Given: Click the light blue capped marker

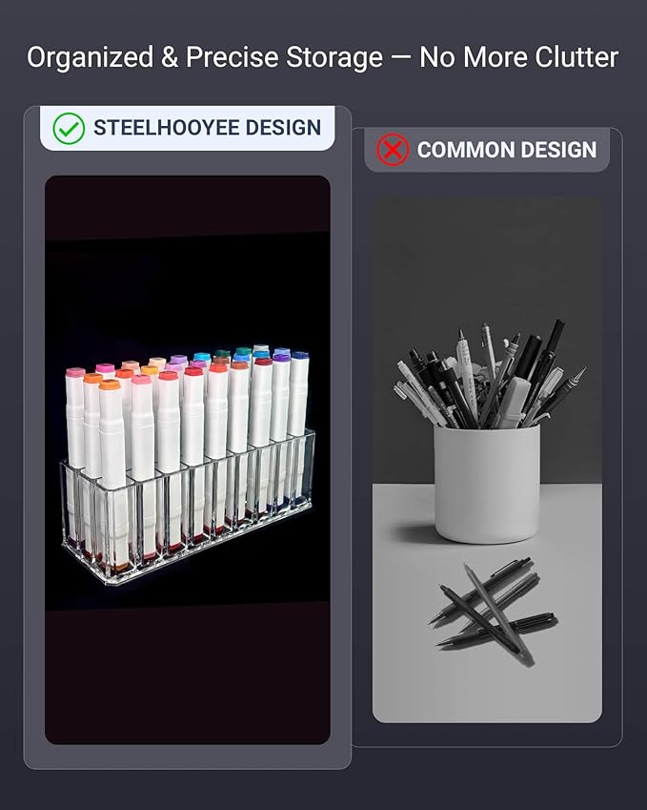Looking at the screenshot, I should (x=202, y=357).
